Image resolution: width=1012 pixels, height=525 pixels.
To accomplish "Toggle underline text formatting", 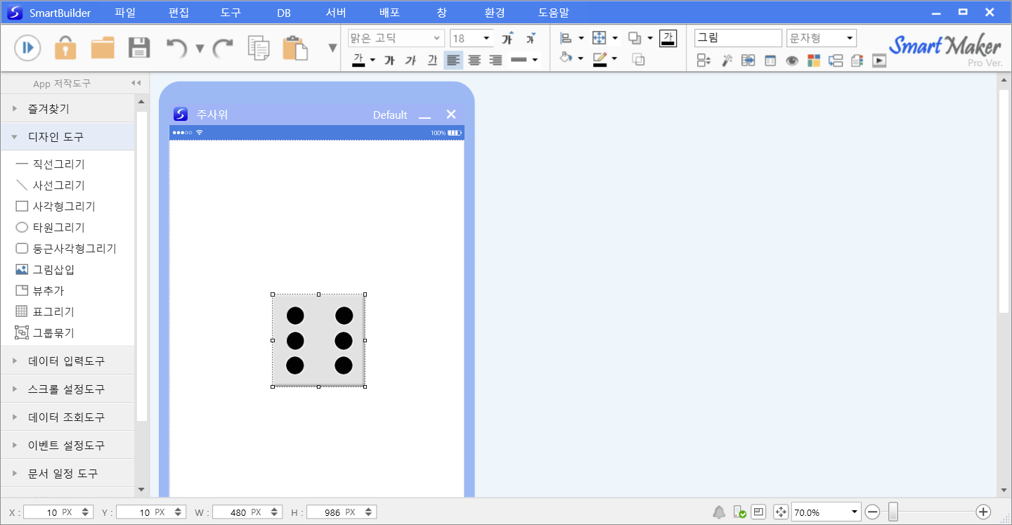I will tap(432, 60).
